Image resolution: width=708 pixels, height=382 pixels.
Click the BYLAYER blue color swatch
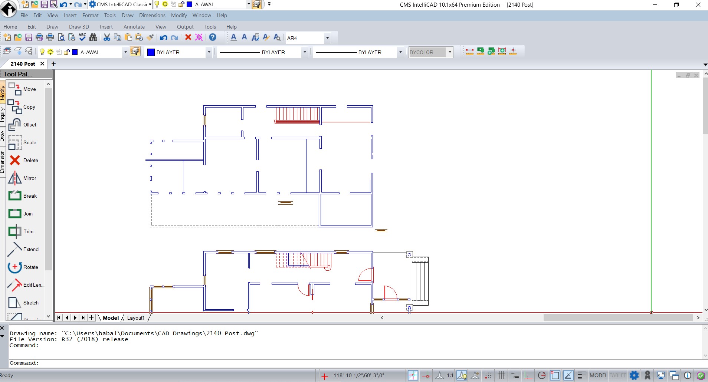point(151,52)
